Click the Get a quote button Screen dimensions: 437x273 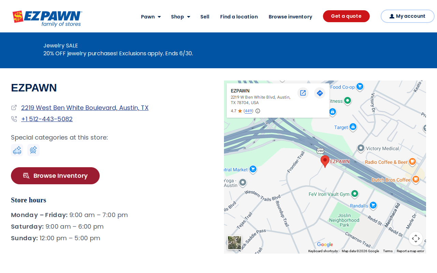(x=346, y=16)
